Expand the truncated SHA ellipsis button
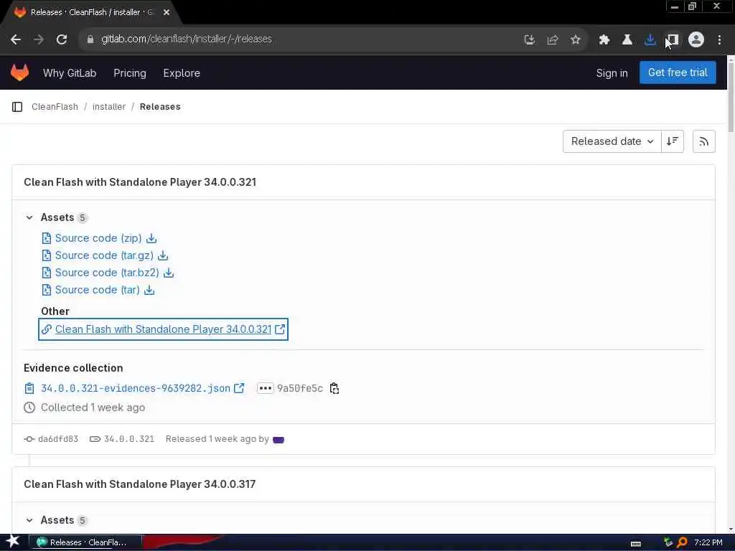735x551 pixels. click(x=266, y=388)
